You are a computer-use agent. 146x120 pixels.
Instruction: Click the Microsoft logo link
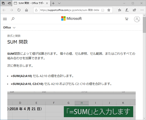(71, 18)
